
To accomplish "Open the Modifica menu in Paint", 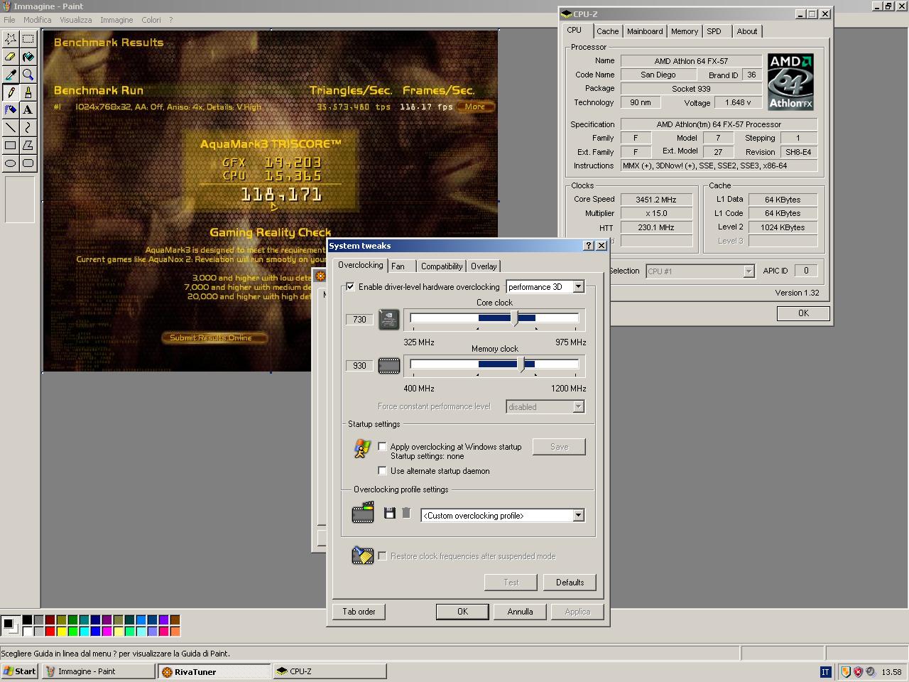I will point(37,20).
